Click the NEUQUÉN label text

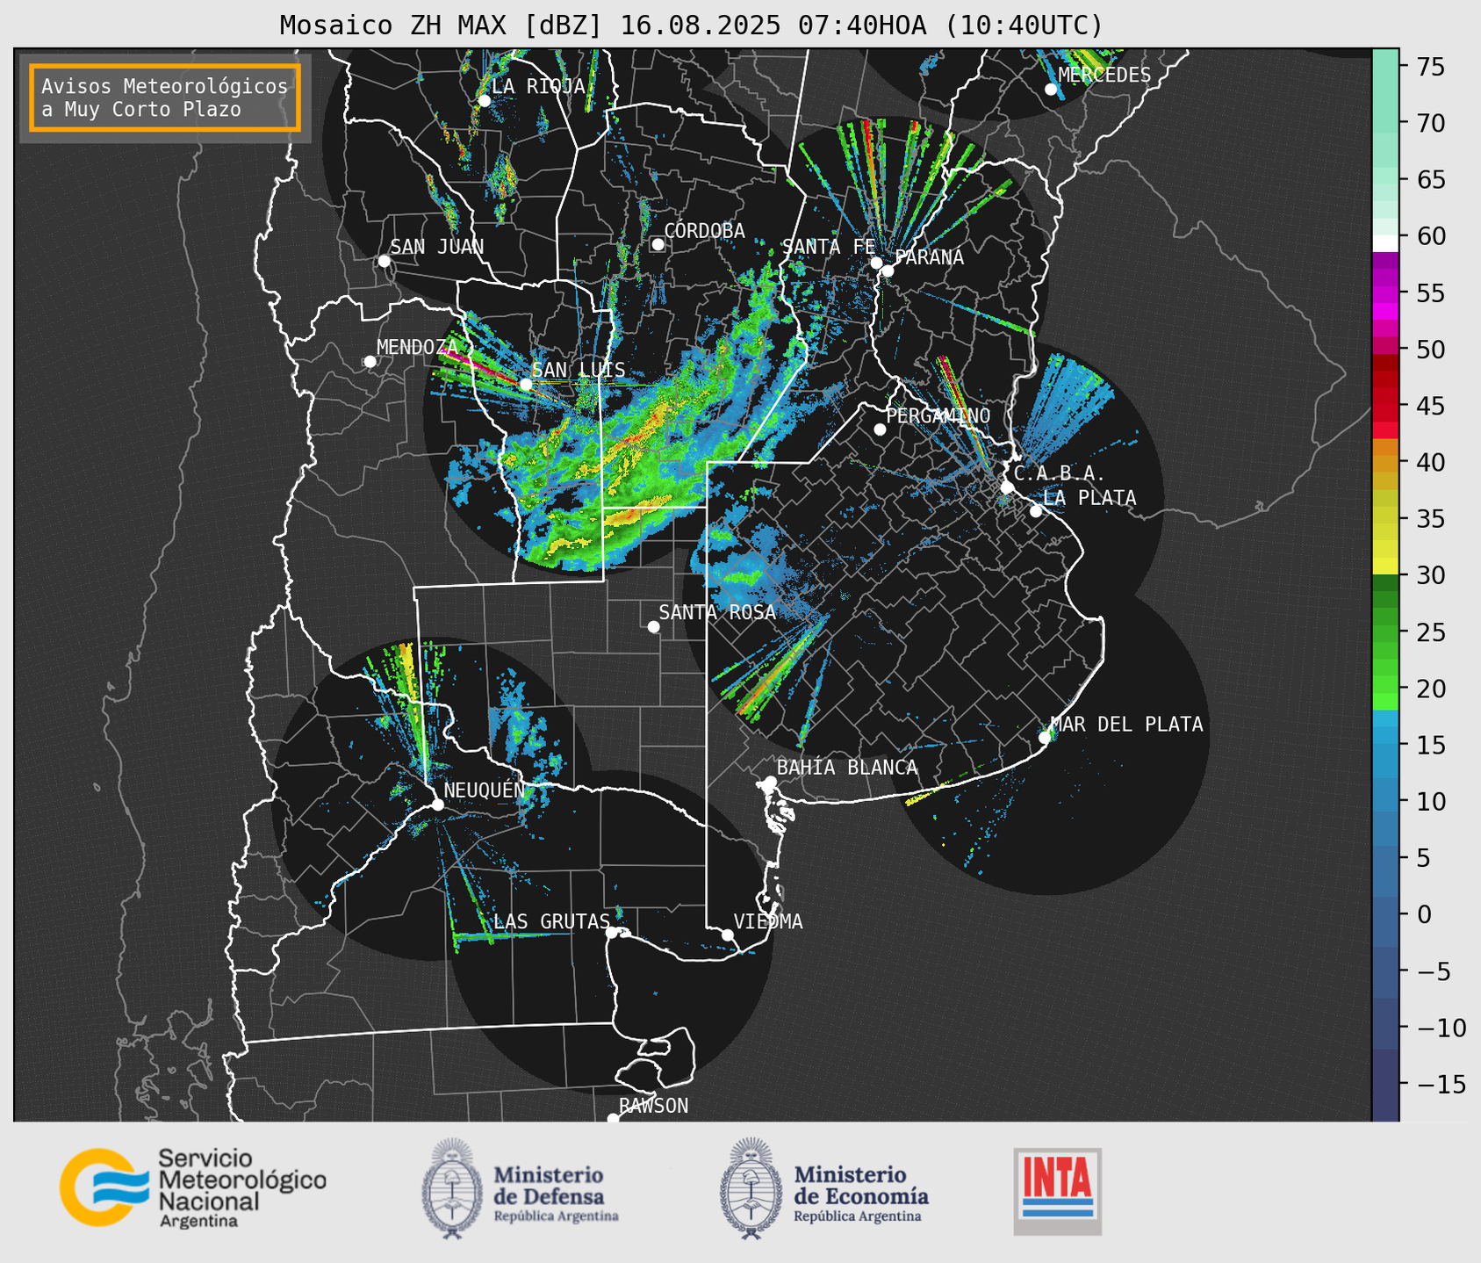point(485,790)
